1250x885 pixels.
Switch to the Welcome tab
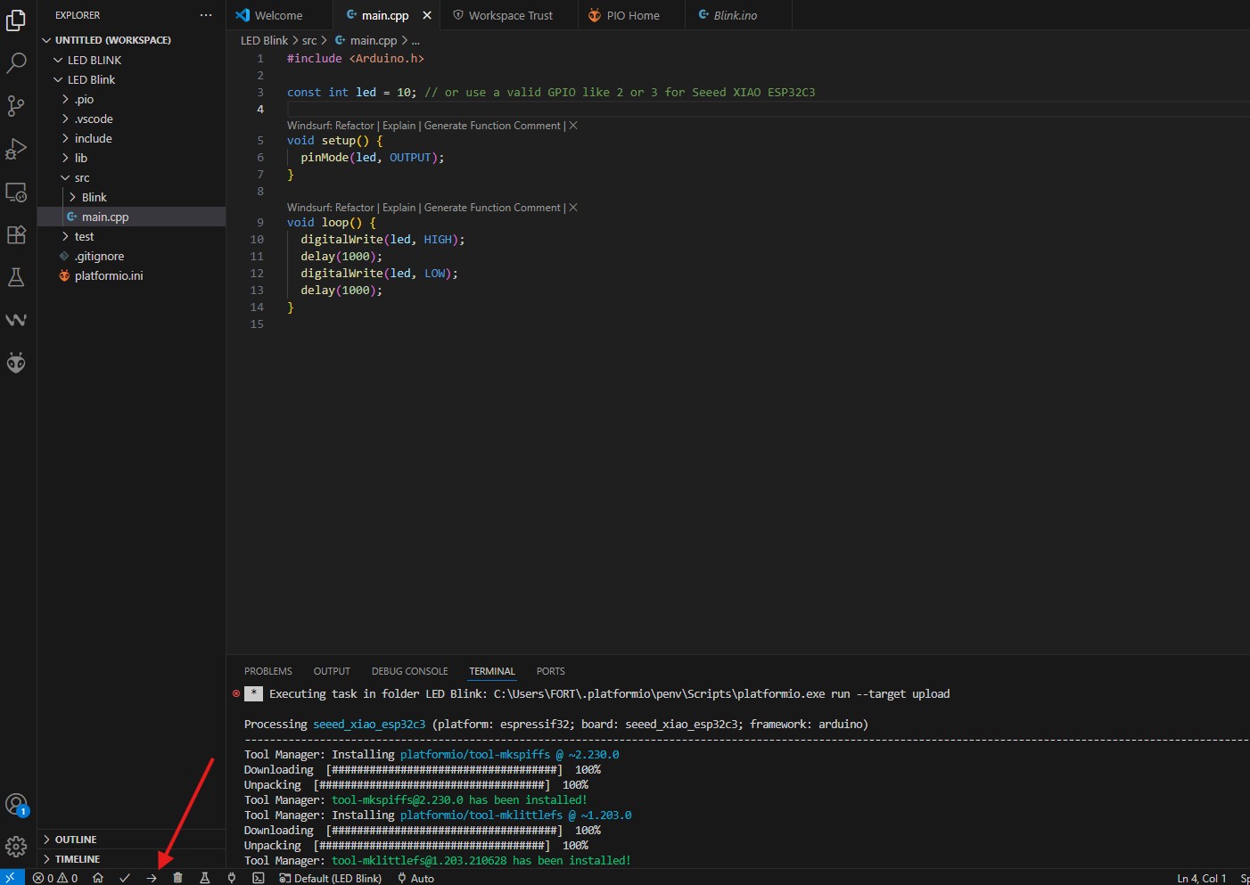[279, 15]
